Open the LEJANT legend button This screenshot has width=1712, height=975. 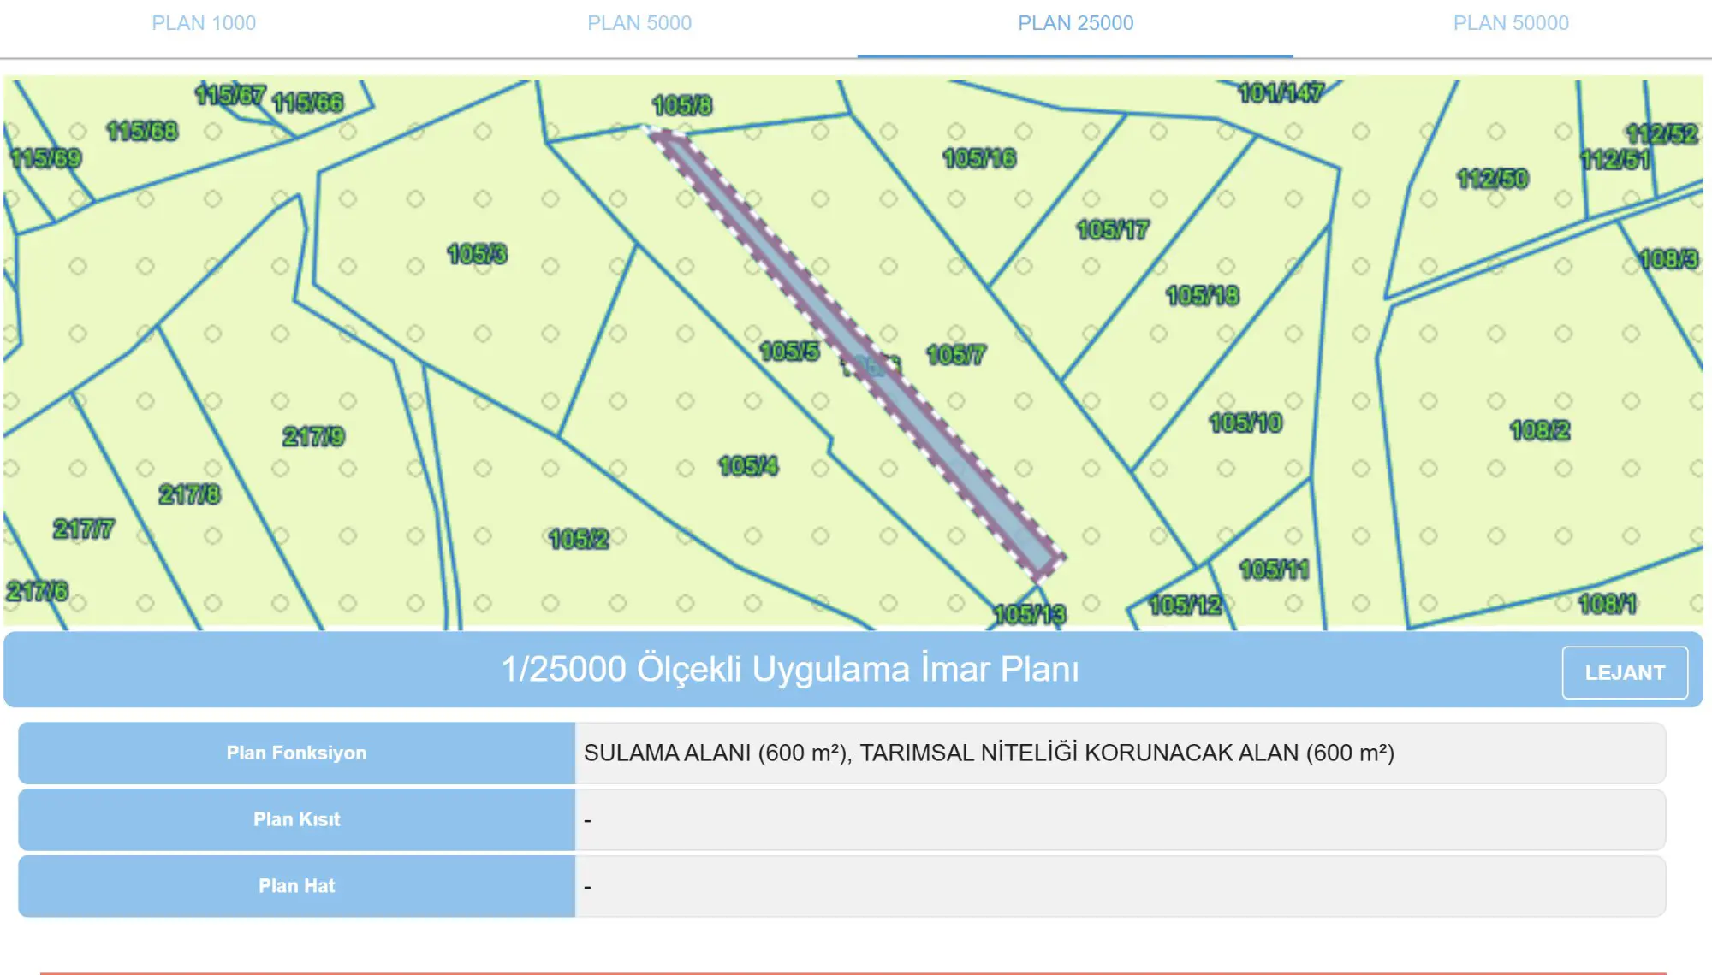[x=1625, y=672]
